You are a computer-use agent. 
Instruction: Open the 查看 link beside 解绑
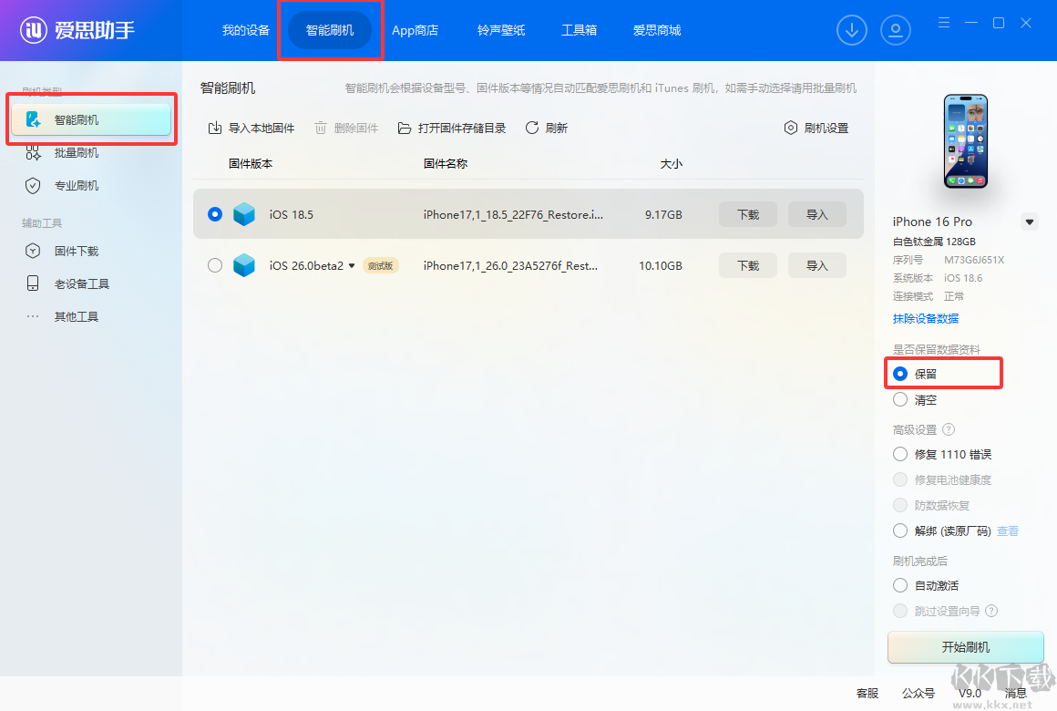point(1008,531)
